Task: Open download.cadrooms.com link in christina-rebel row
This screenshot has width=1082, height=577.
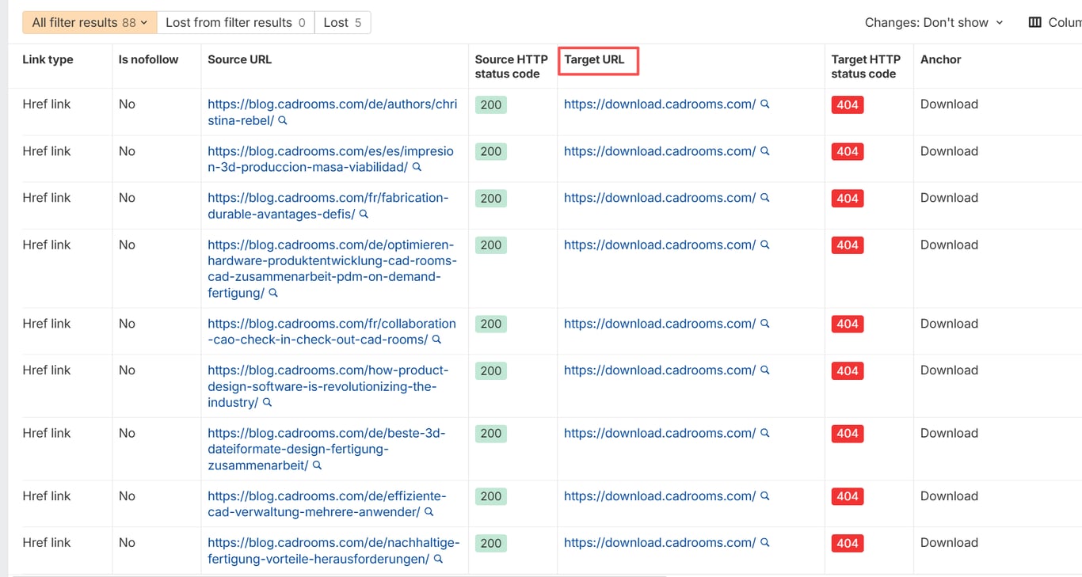Action: click(x=660, y=104)
